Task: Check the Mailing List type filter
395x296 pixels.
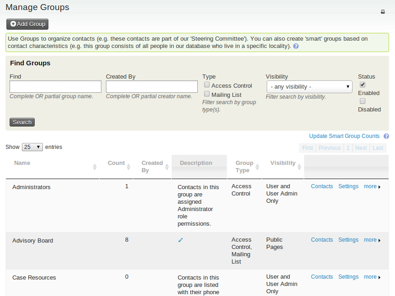Action: pos(207,94)
